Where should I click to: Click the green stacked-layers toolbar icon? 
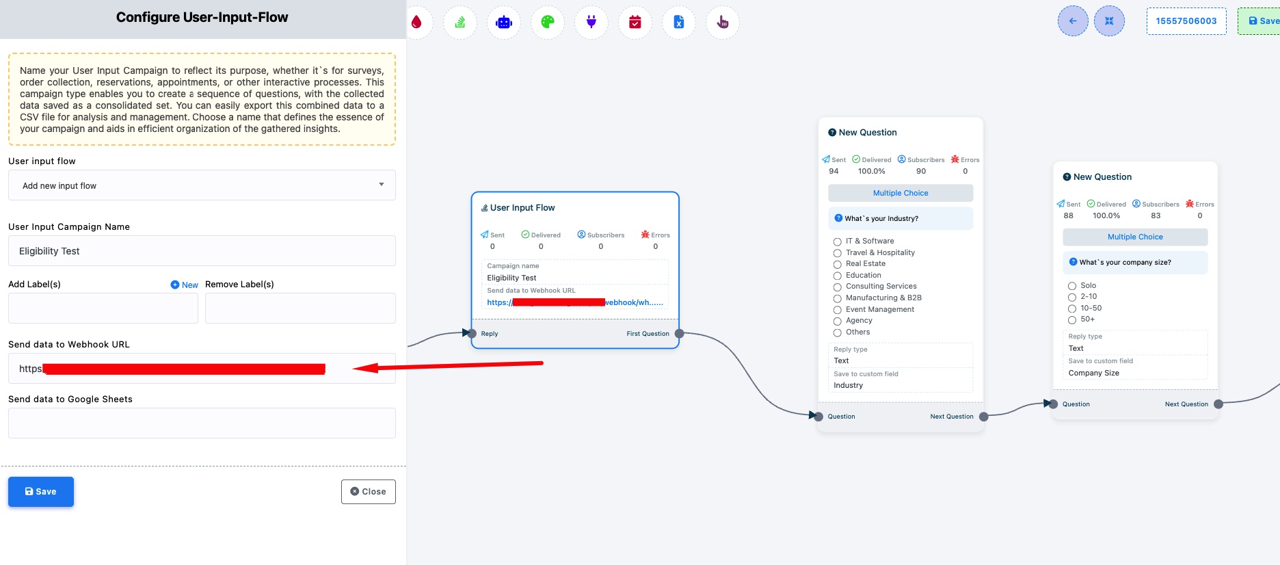[x=460, y=22]
